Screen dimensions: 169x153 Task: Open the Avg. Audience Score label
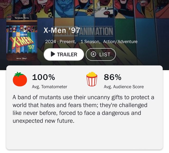pos(124,87)
